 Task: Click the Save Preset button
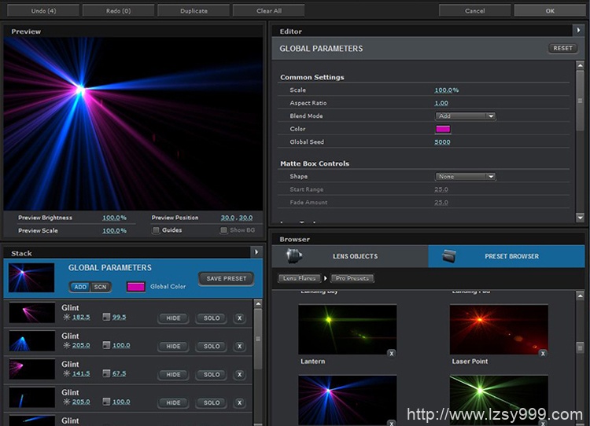coord(226,278)
